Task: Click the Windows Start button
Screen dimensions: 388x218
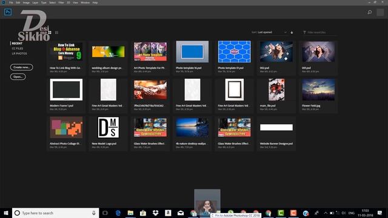Action: (x=6, y=213)
